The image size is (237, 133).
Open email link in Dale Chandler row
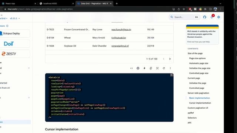[x=120, y=46]
